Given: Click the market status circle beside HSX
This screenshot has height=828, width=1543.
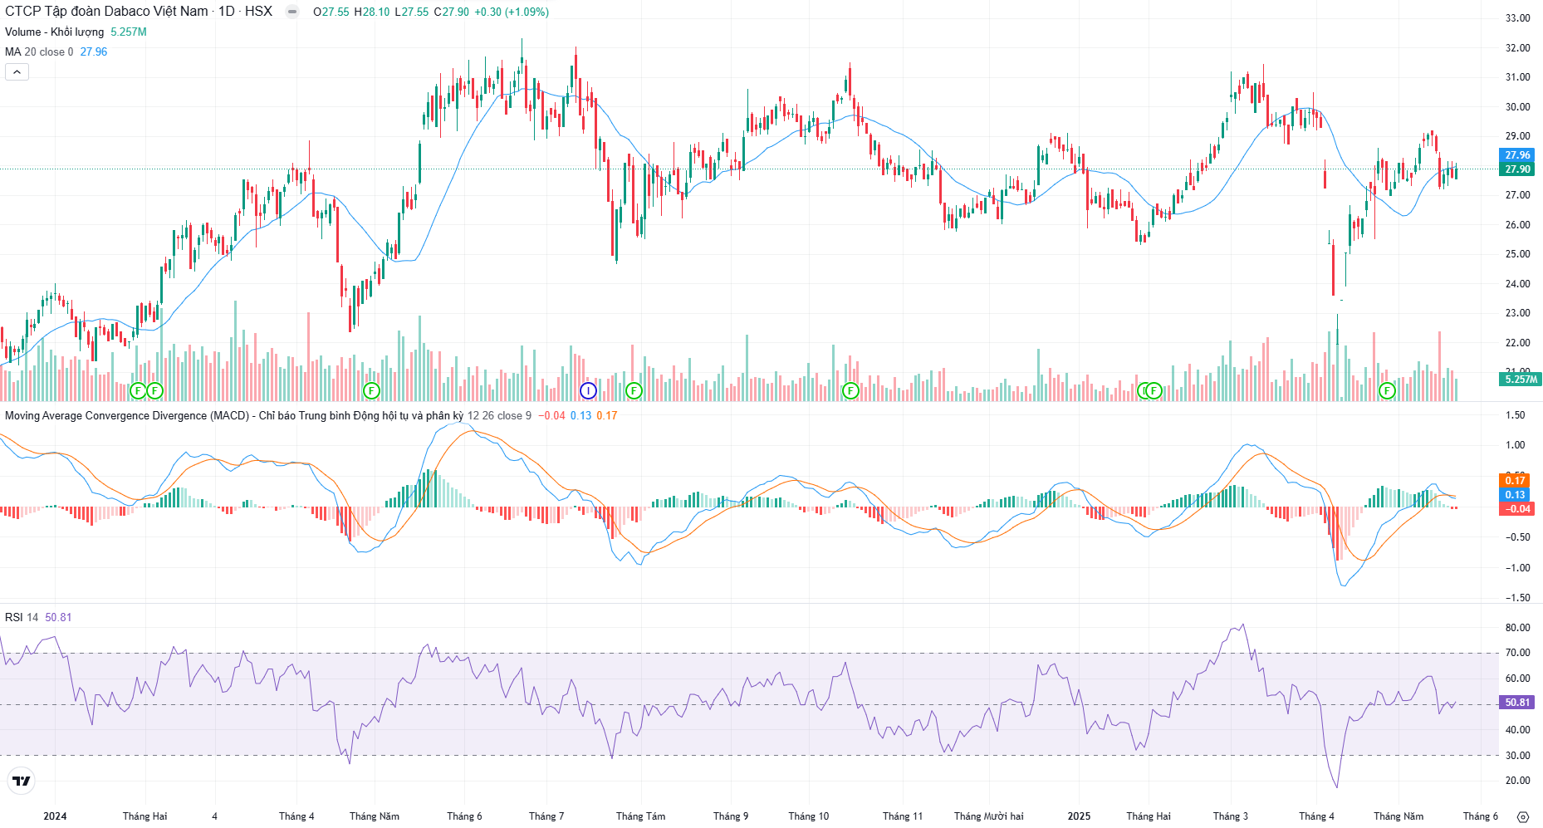Looking at the screenshot, I should [292, 12].
